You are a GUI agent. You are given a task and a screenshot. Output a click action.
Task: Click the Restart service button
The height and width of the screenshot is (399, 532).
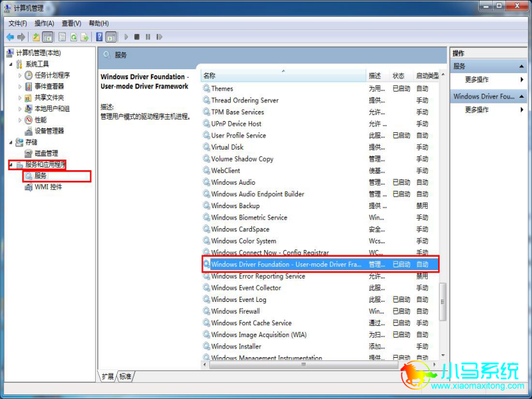coord(159,37)
